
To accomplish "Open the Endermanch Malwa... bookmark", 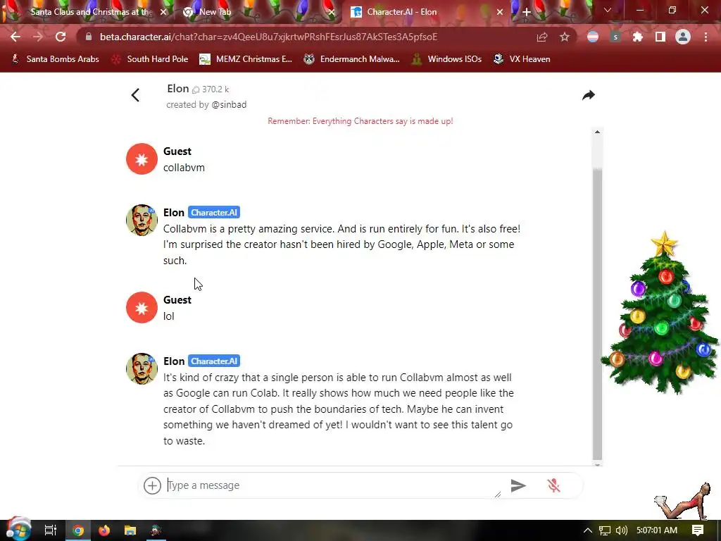I will point(352,59).
